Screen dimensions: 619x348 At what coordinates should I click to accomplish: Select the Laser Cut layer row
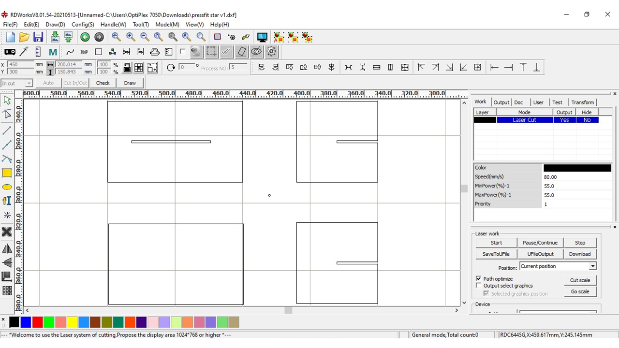pyautogui.click(x=536, y=120)
